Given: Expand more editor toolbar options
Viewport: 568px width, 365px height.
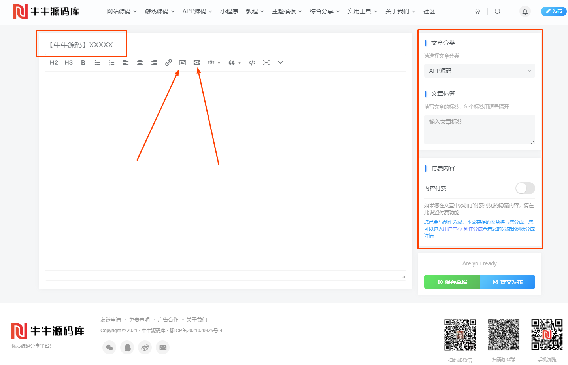Looking at the screenshot, I should 281,62.
